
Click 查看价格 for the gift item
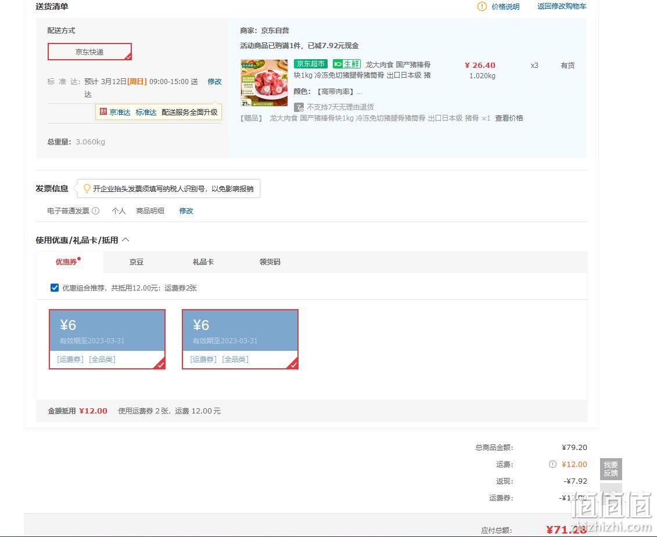coord(509,118)
